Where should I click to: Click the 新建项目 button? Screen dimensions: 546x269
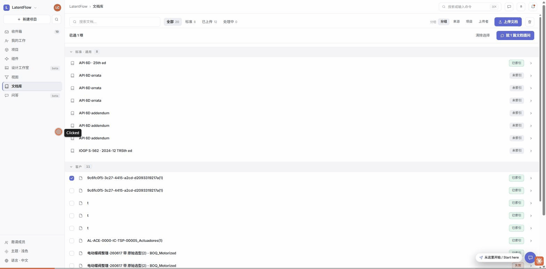pos(27,19)
